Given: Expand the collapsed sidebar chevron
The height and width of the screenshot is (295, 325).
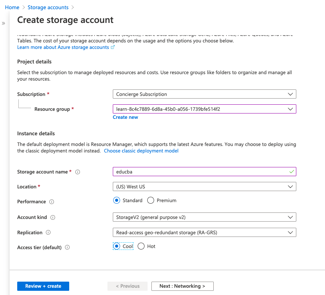Looking at the screenshot, I should pos(3,23).
